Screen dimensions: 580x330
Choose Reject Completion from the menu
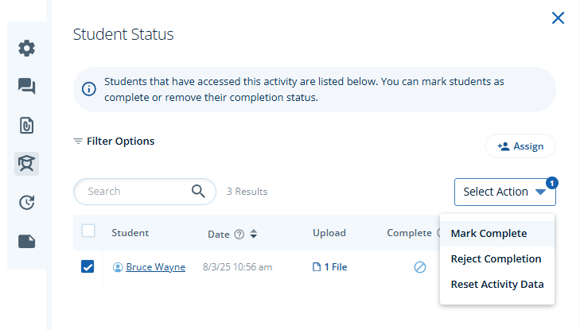pos(497,258)
